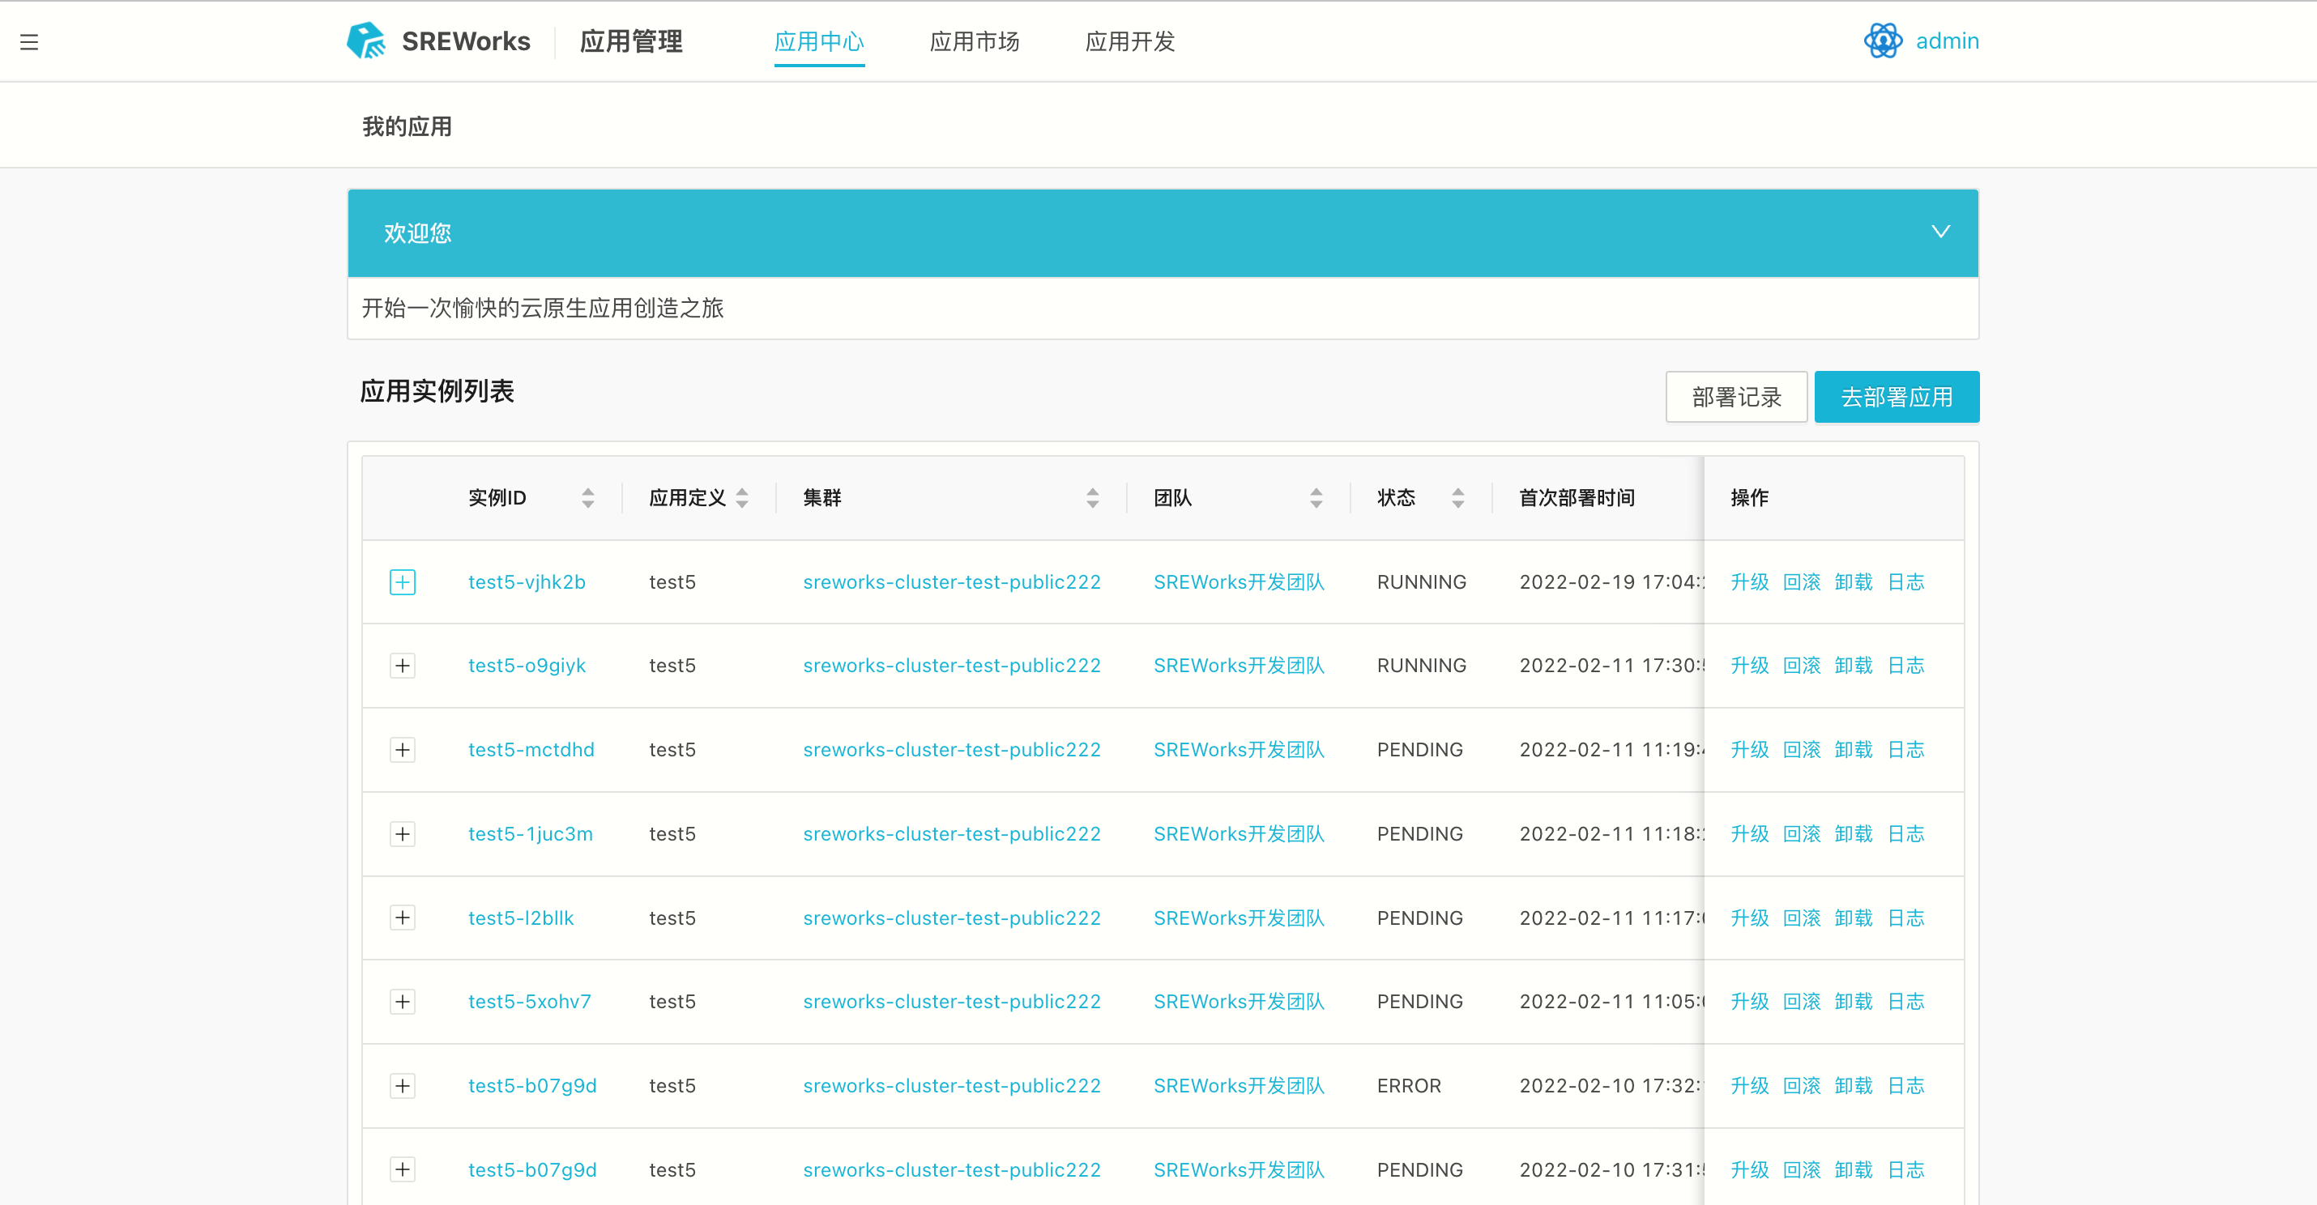The width and height of the screenshot is (2317, 1205).
Task: Collapse the 欢迎您 welcome panel chevron
Action: coord(1940,232)
